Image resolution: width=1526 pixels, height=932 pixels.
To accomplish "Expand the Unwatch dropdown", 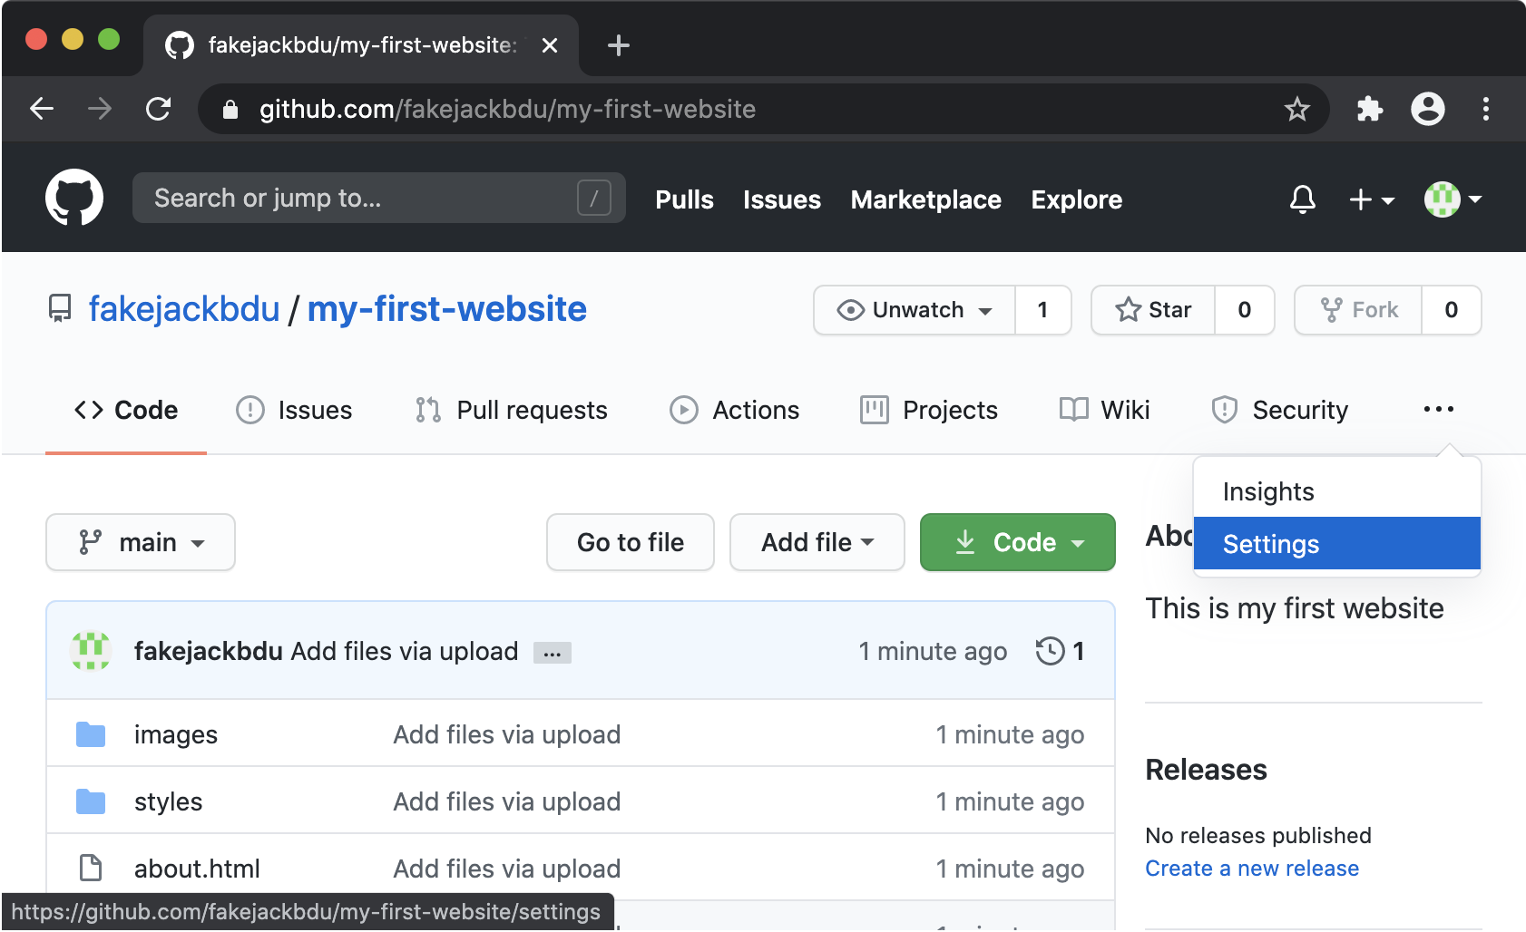I will (915, 310).
